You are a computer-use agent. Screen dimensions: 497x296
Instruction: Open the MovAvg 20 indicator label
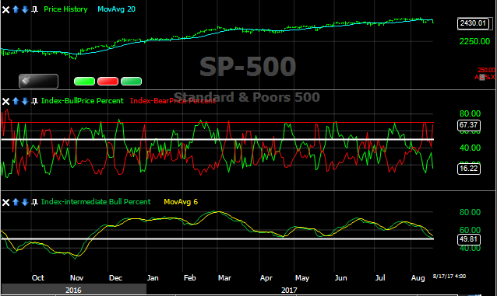tap(116, 9)
